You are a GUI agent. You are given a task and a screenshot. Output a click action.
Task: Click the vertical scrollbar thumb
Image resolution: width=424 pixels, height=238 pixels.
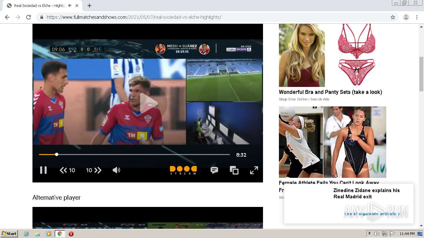[421, 74]
